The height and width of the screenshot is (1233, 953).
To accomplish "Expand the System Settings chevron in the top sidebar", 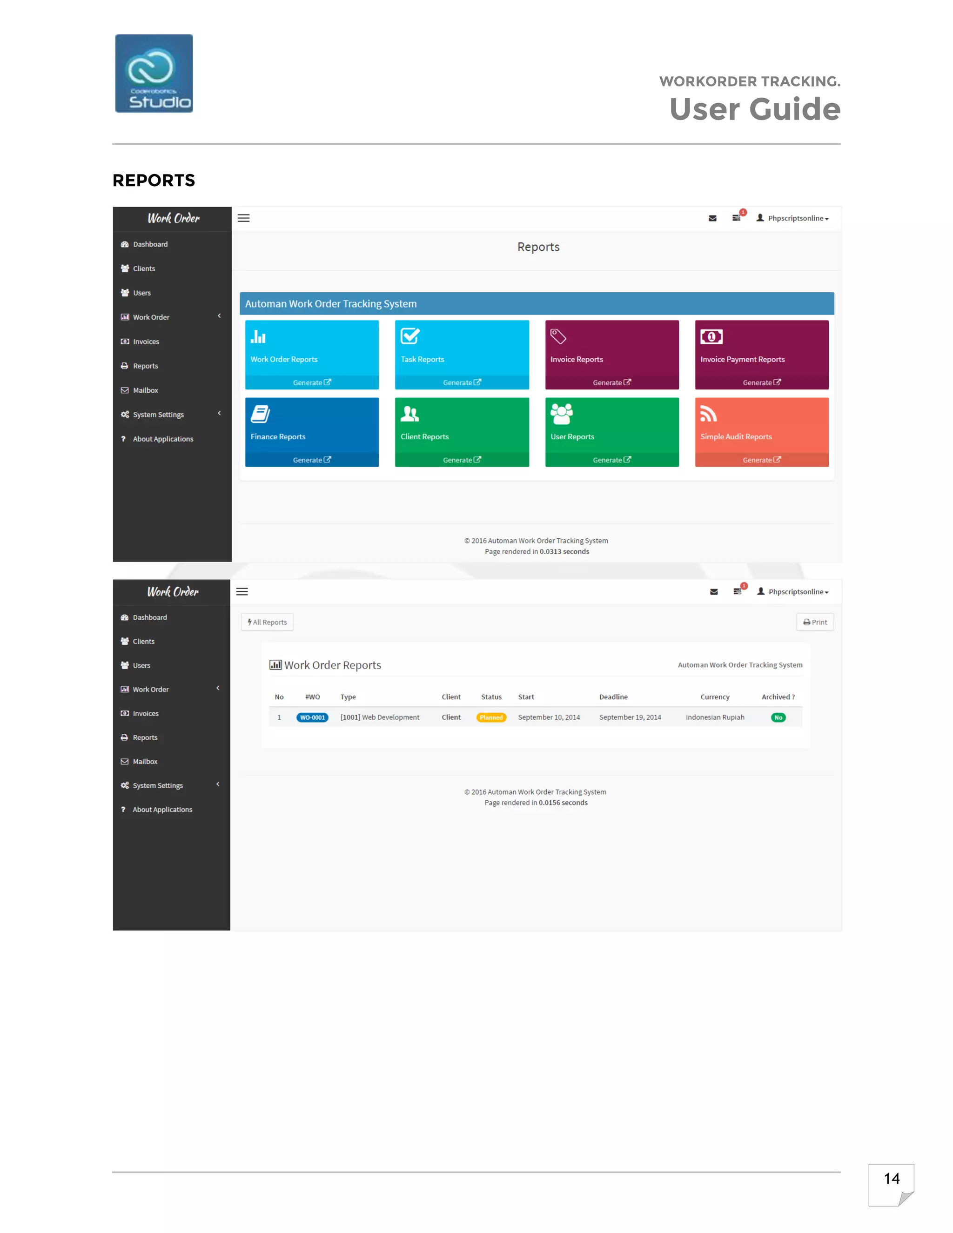I will pyautogui.click(x=219, y=413).
